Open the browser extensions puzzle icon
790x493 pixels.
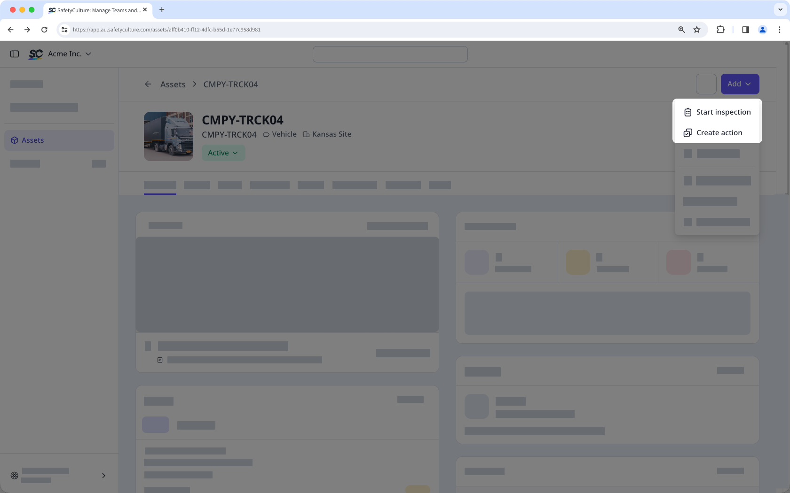[x=720, y=30]
